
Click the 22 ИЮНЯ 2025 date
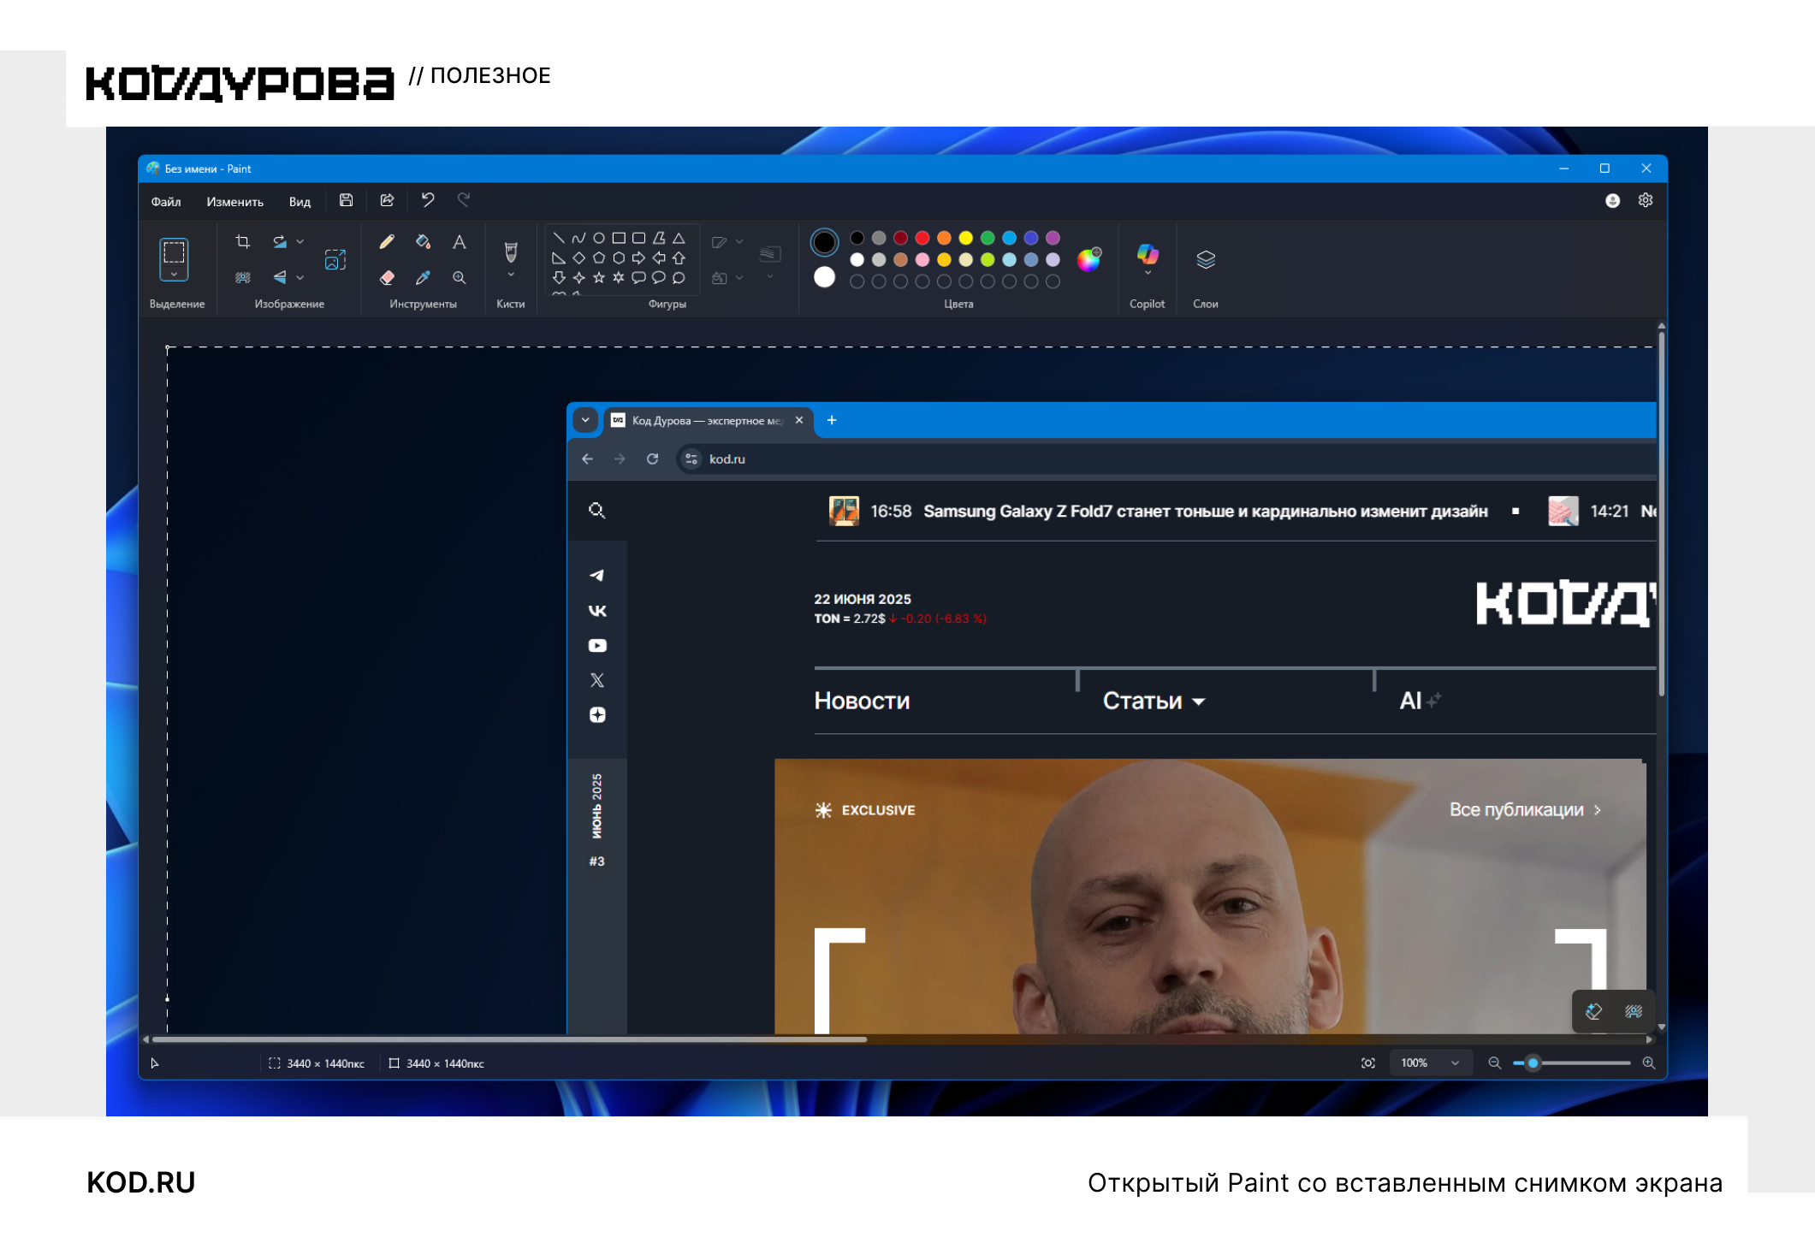pyautogui.click(x=862, y=599)
